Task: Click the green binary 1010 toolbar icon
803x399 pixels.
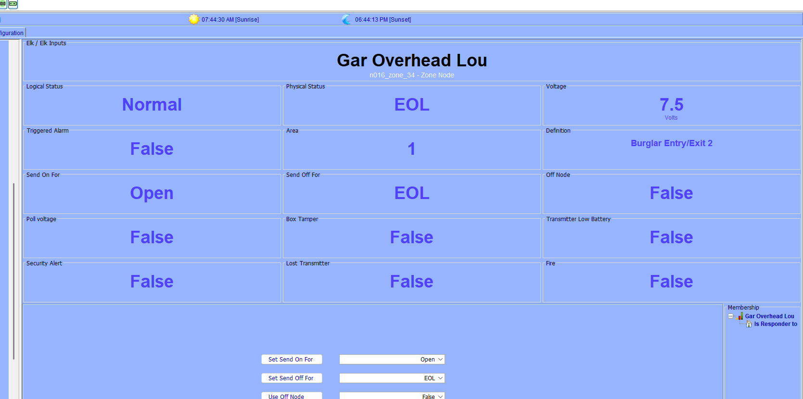Action: pos(3,4)
